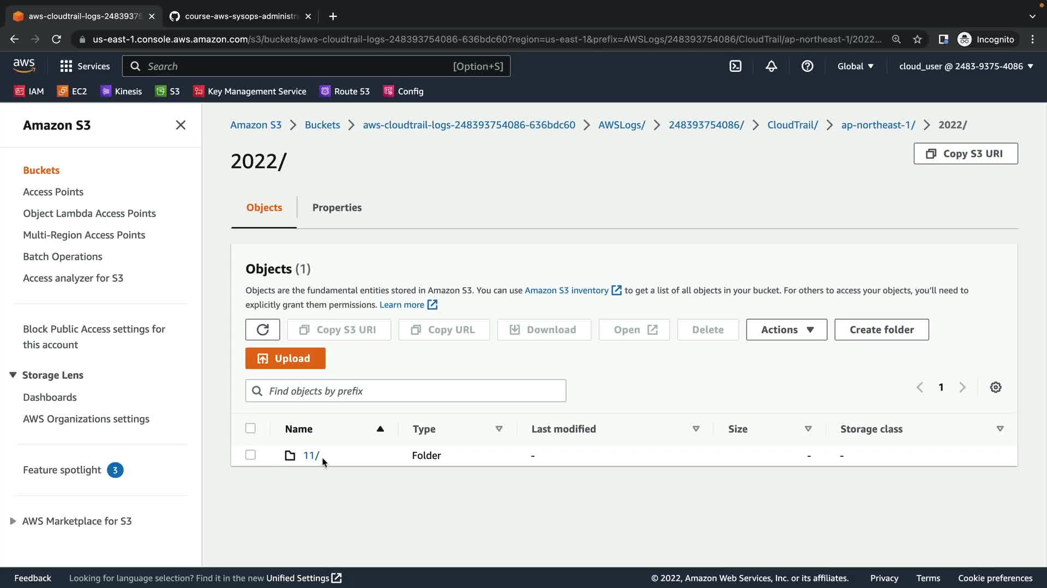Open the notifications bell
This screenshot has width=1047, height=588.
(x=771, y=66)
